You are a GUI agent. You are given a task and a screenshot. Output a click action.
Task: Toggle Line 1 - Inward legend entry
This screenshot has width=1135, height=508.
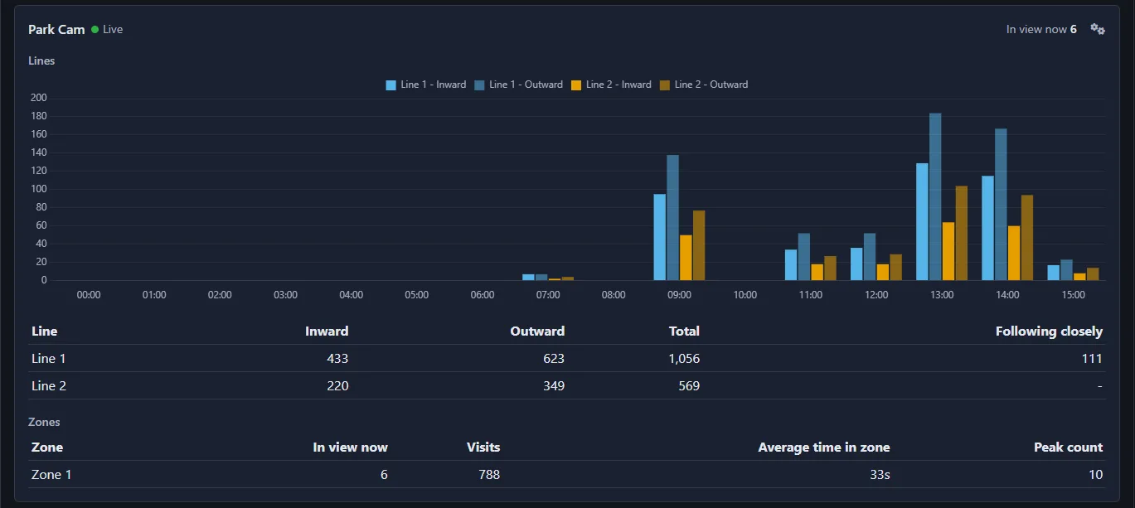point(426,85)
